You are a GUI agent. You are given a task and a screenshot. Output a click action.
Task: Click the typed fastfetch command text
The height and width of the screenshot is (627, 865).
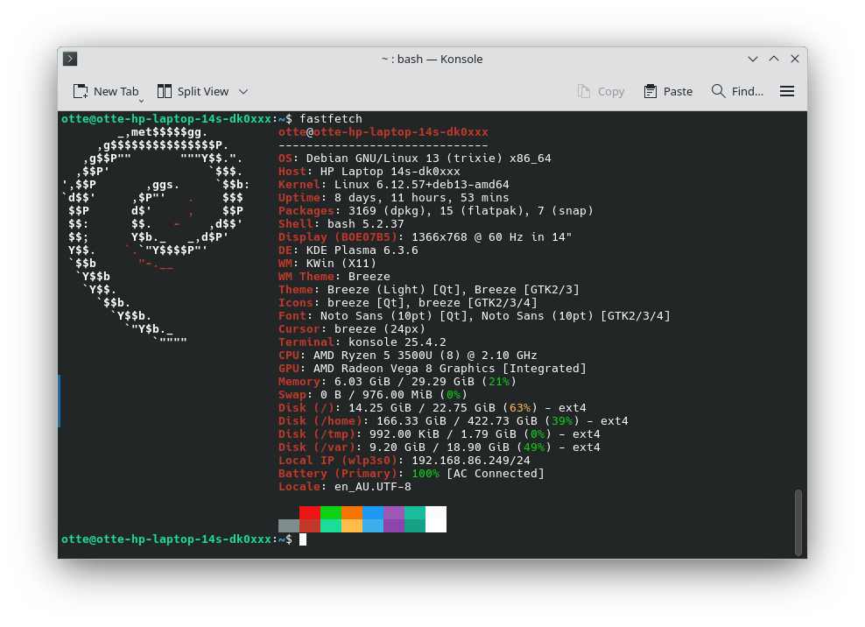[330, 118]
